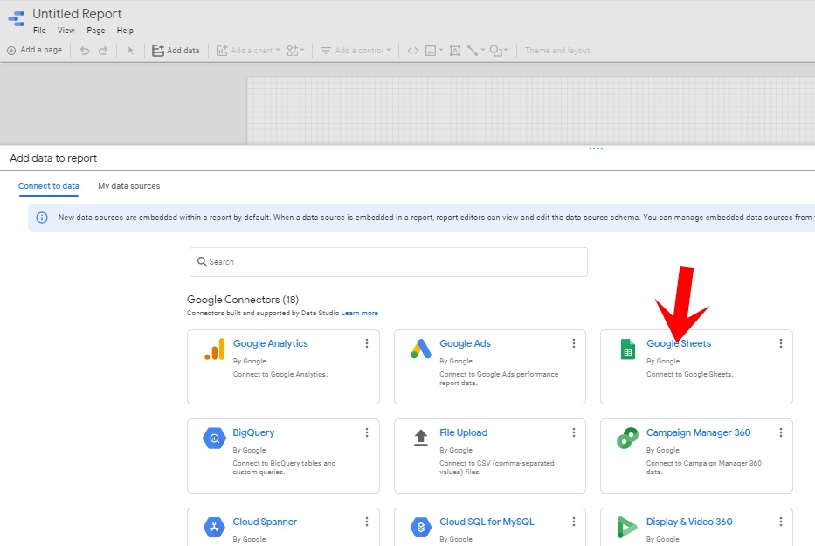Image resolution: width=815 pixels, height=546 pixels.
Task: Click the File Upload arrow icon
Action: [x=421, y=438]
